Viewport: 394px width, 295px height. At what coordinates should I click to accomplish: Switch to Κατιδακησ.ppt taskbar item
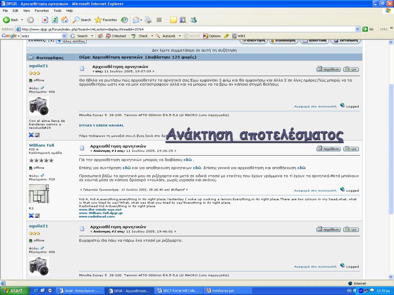(227, 291)
